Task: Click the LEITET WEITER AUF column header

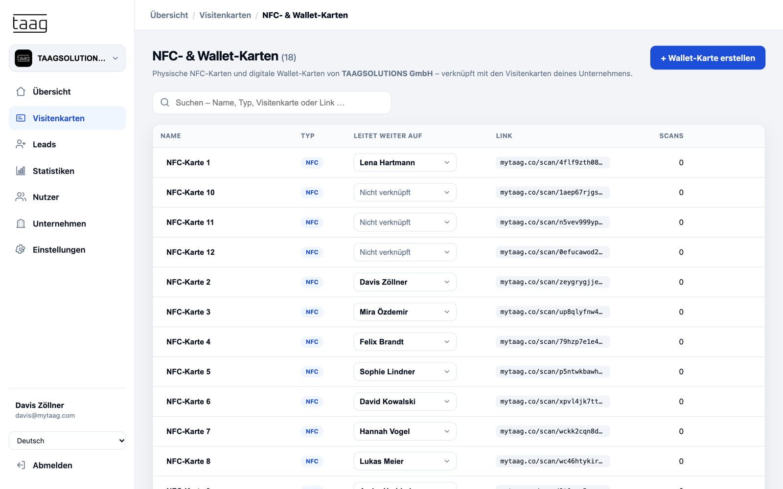Action: 388,136
